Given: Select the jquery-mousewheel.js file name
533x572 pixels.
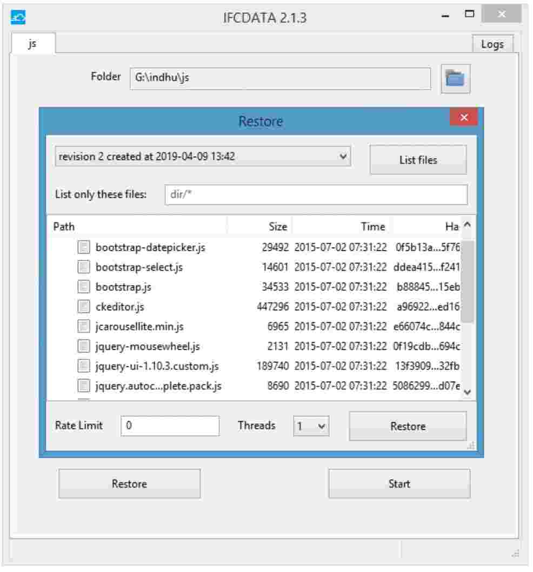Looking at the screenshot, I should (148, 346).
